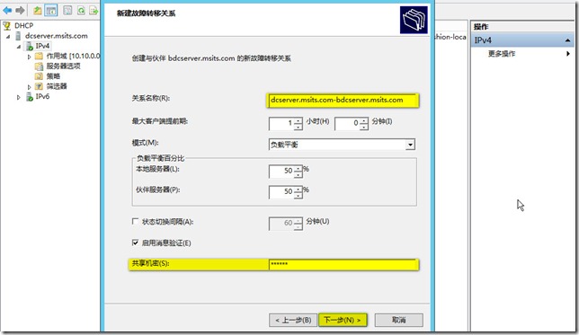This screenshot has height=335, width=579.
Task: Click the 下一步(N) > button
Action: click(x=343, y=320)
